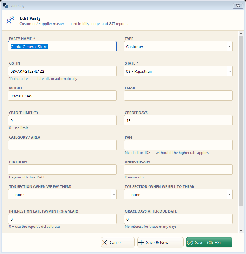Click the '0 = use the report's default rate' hint
The width and height of the screenshot is (246, 254).
click(34, 227)
